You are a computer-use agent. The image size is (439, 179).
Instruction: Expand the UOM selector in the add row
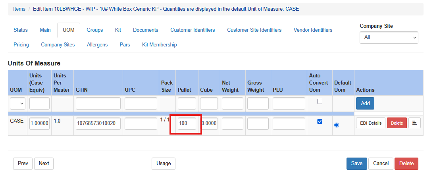pos(18,103)
